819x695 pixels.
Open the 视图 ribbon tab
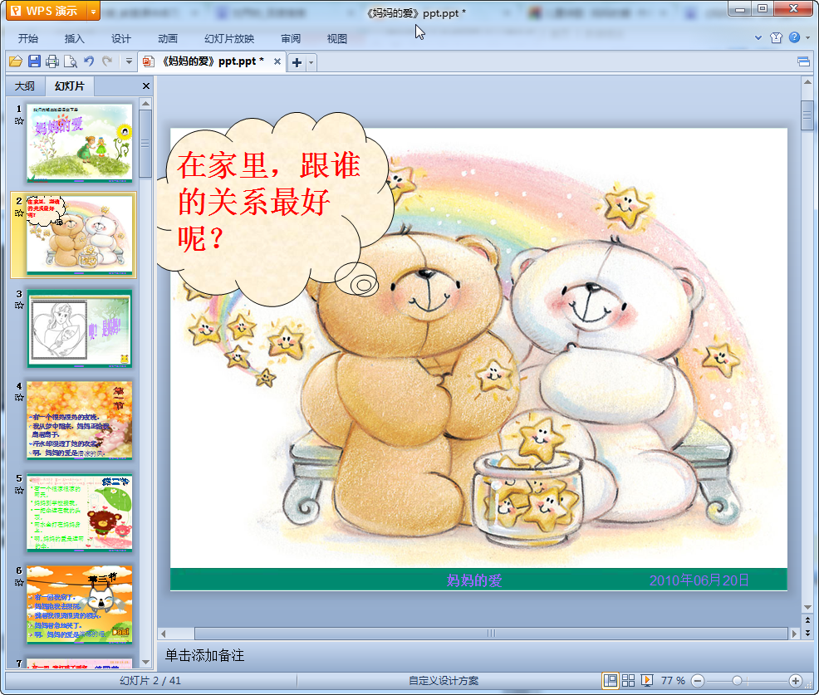point(337,39)
